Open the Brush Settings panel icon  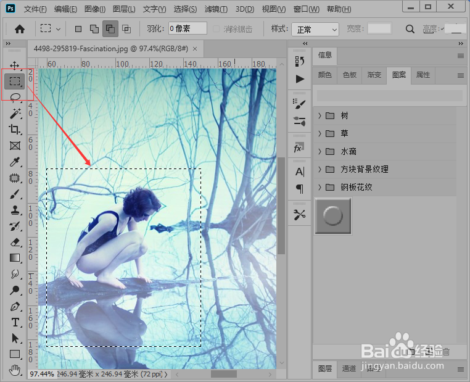pos(299,104)
